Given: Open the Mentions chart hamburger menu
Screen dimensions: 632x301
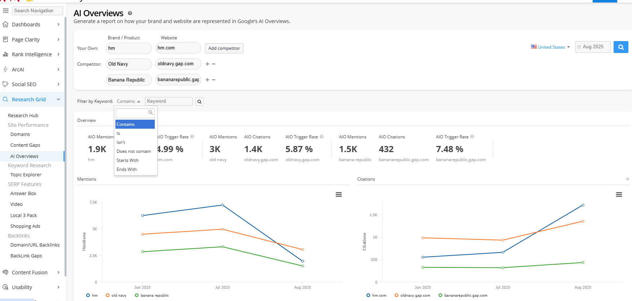Looking at the screenshot, I should pos(338,195).
